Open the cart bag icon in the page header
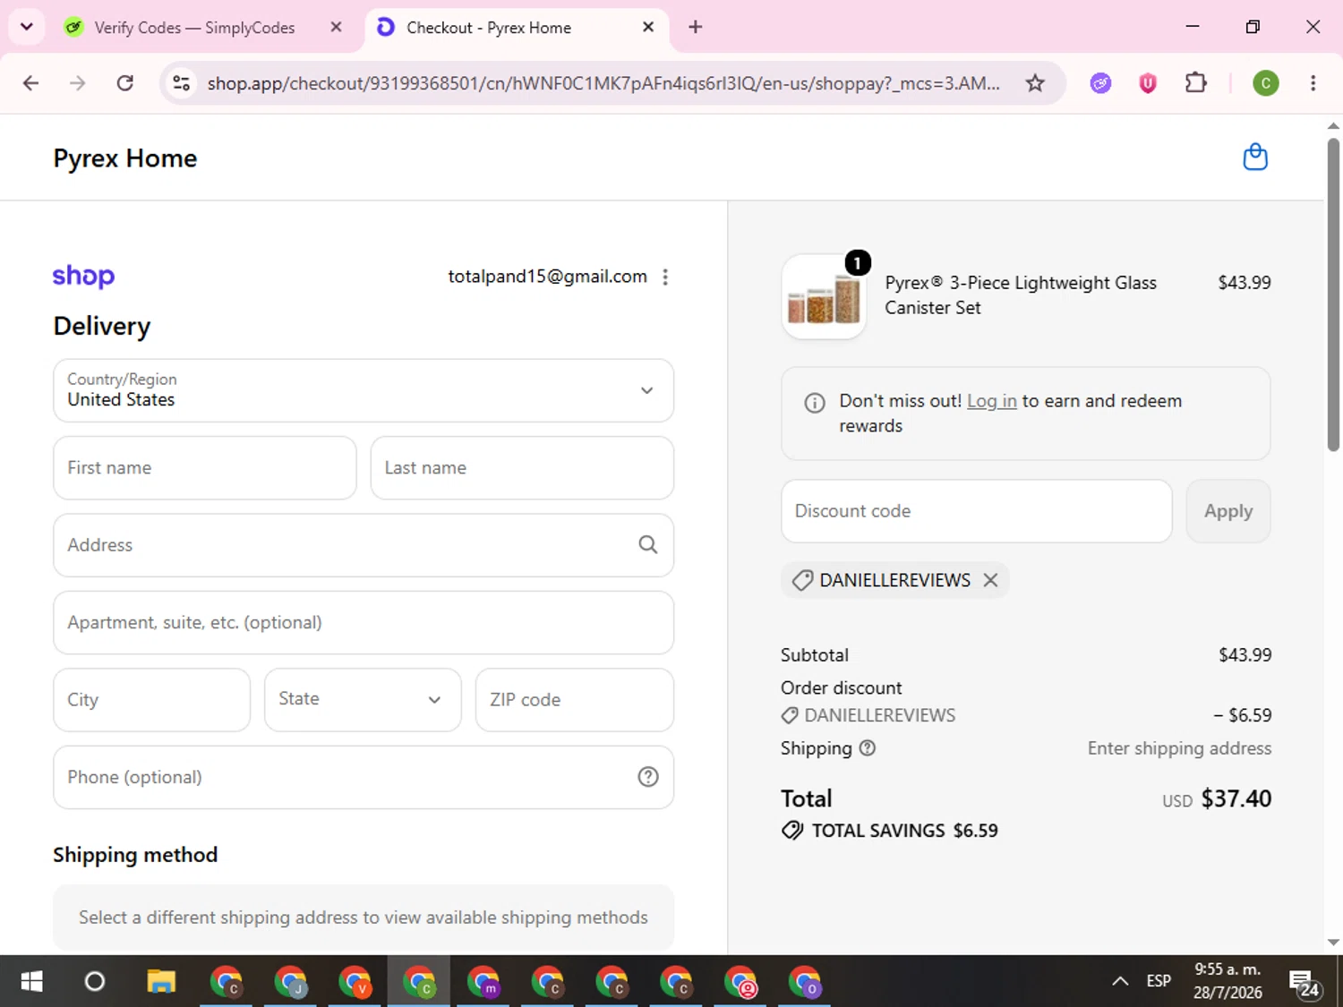1343x1007 pixels. (x=1255, y=158)
